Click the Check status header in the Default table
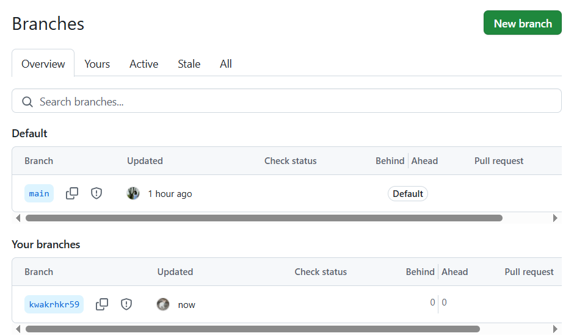574x336 pixels. (x=290, y=161)
